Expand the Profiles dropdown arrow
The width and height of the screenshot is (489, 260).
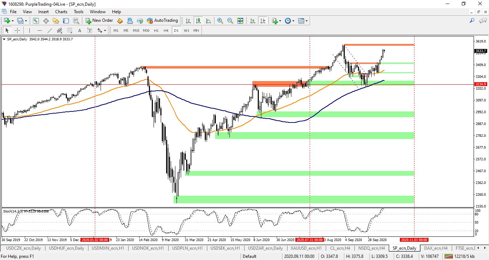(26, 21)
